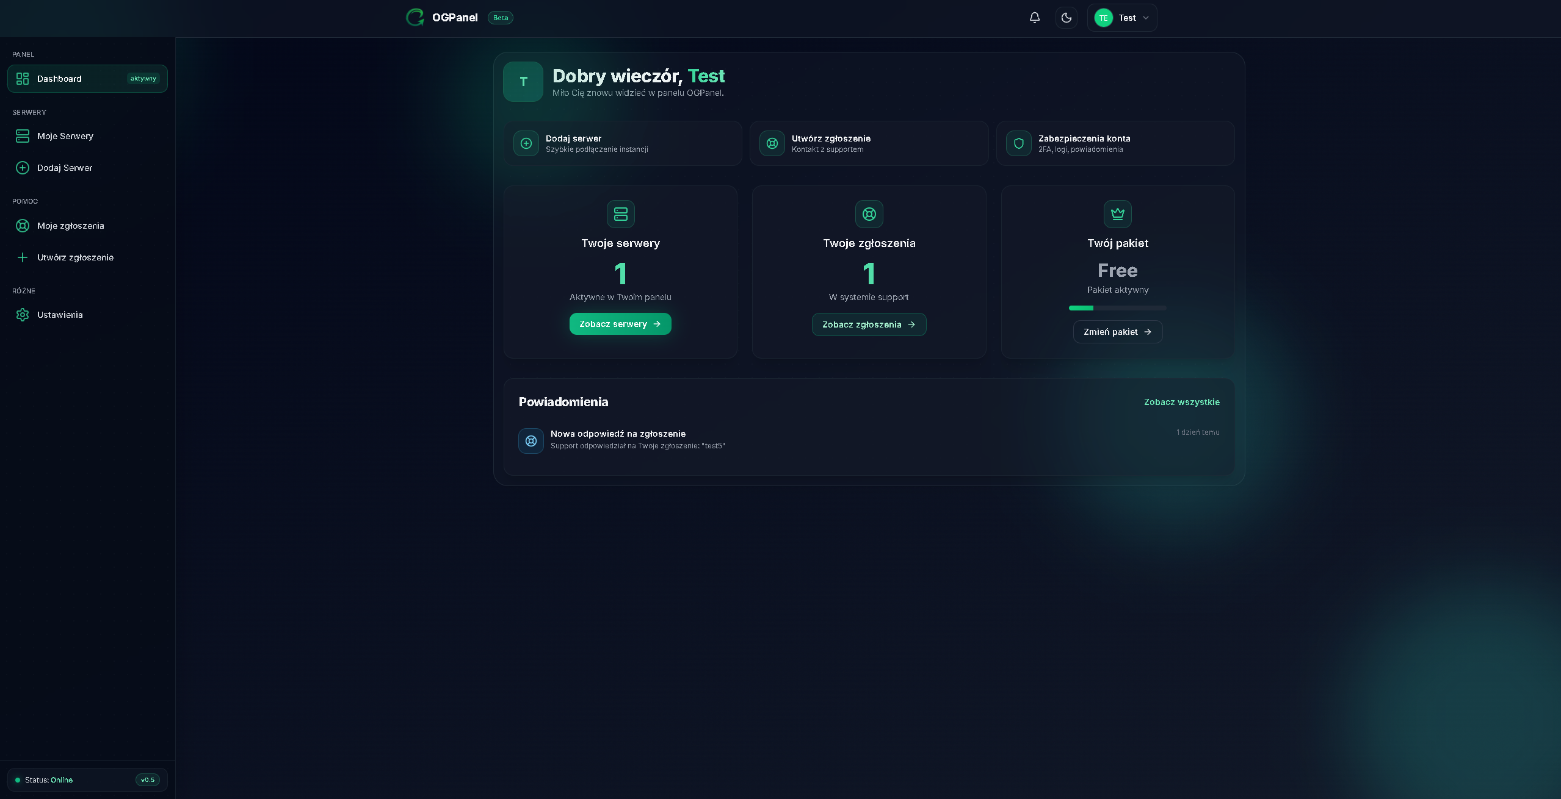Image resolution: width=1561 pixels, height=799 pixels.
Task: Click the lifebuoy icon next to Utwórz zgłoszenie
Action: tap(772, 143)
